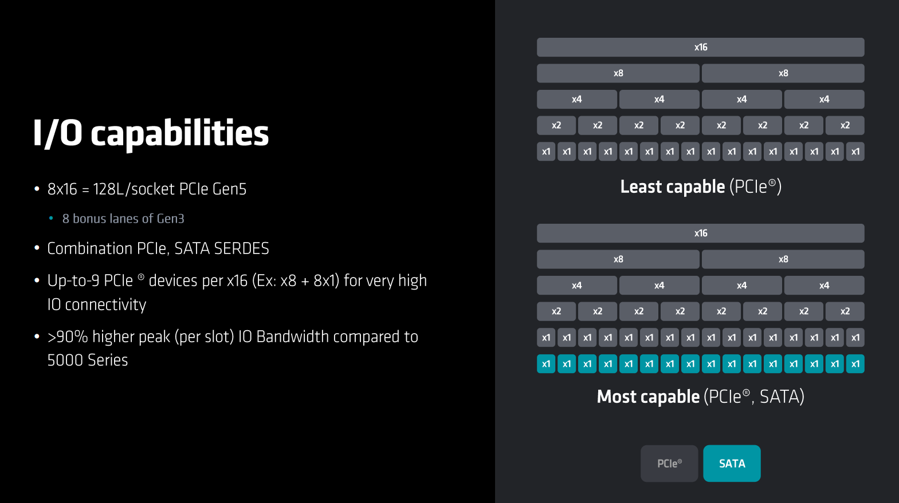Click the "Combination PCIe, SATA SERDES" bullet

(158, 248)
